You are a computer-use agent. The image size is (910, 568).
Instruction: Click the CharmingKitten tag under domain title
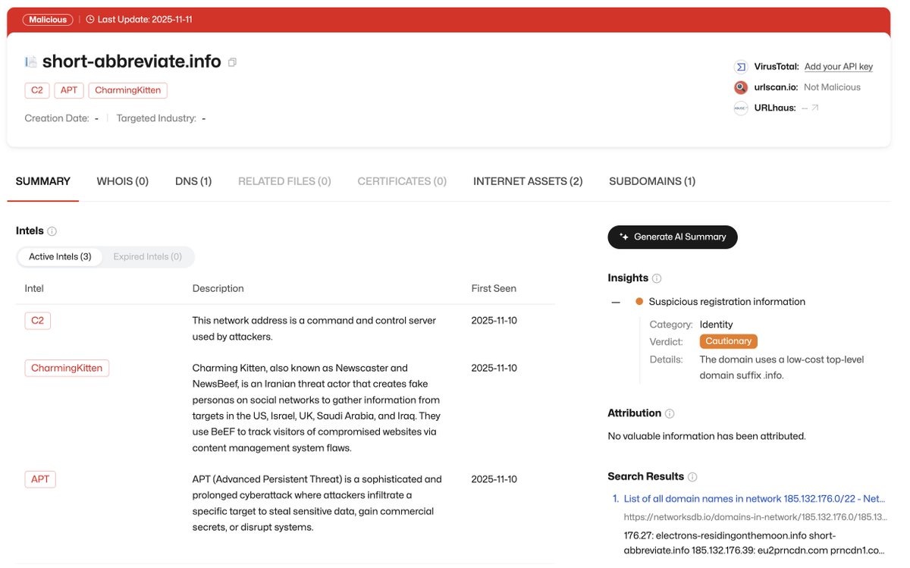(128, 90)
